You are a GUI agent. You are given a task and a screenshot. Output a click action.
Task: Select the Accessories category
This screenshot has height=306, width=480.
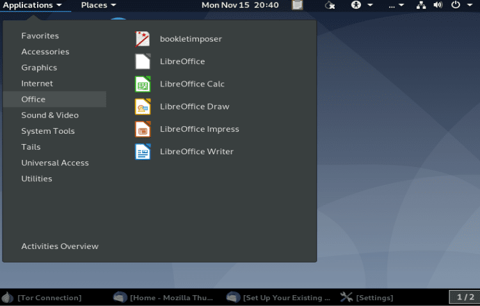tap(45, 52)
